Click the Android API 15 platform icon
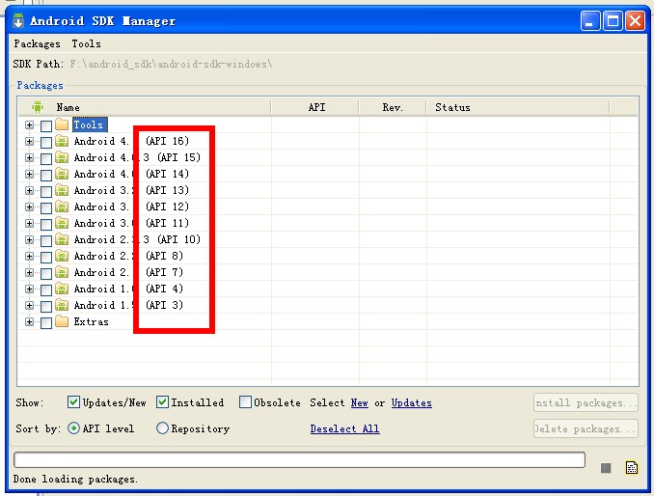654x496 pixels. coord(62,157)
